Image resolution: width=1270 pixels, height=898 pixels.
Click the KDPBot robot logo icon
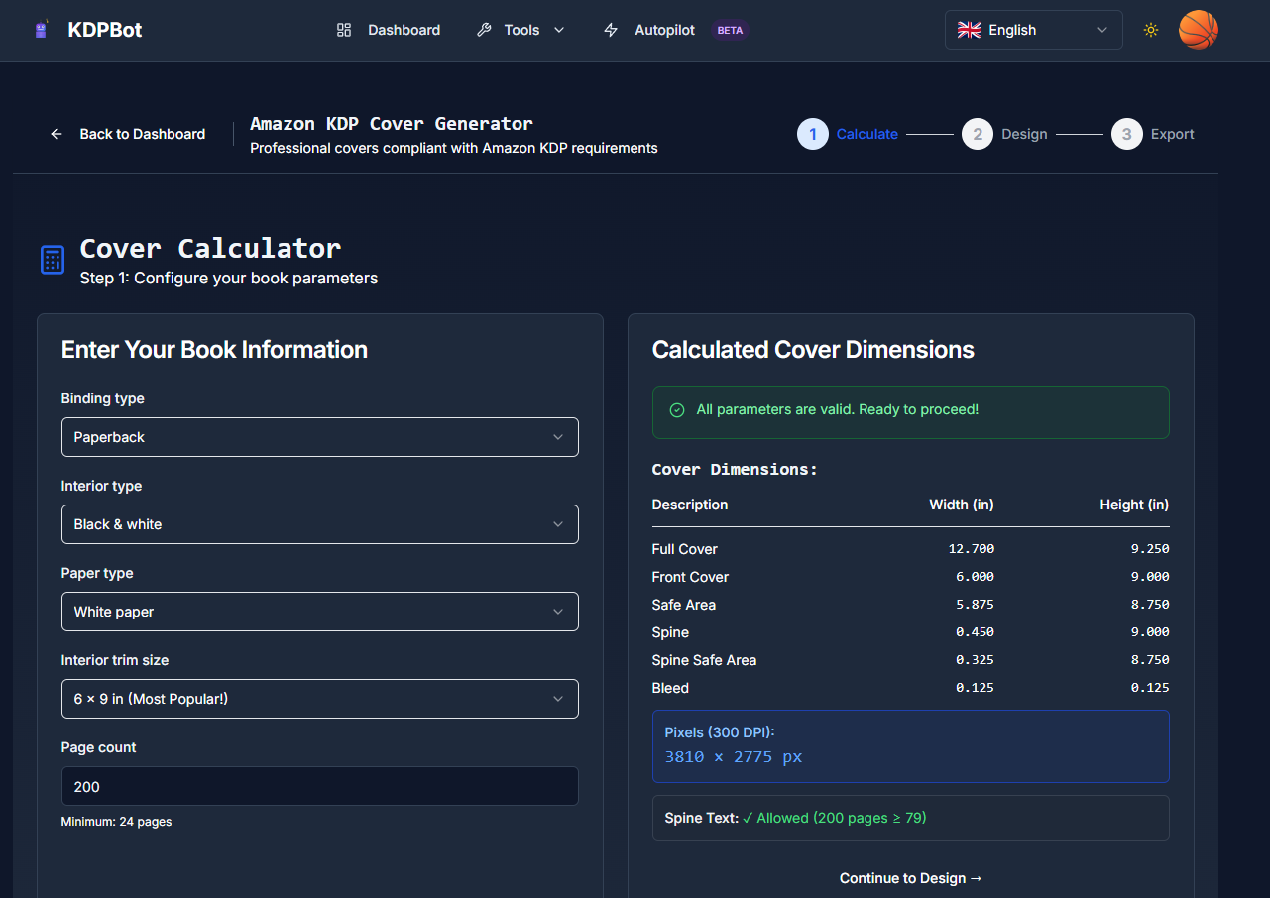pos(41,30)
